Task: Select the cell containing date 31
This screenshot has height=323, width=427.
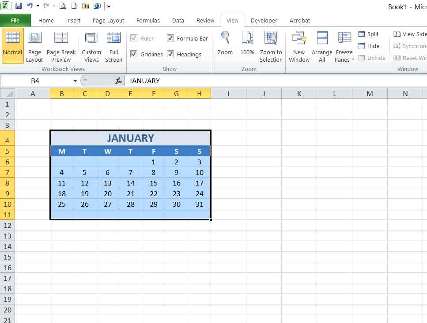Action: tap(199, 204)
